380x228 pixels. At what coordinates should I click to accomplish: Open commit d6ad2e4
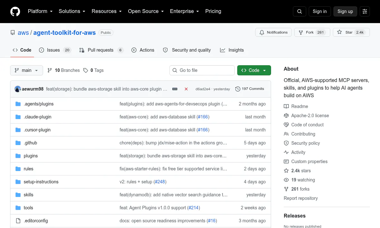coord(203,89)
